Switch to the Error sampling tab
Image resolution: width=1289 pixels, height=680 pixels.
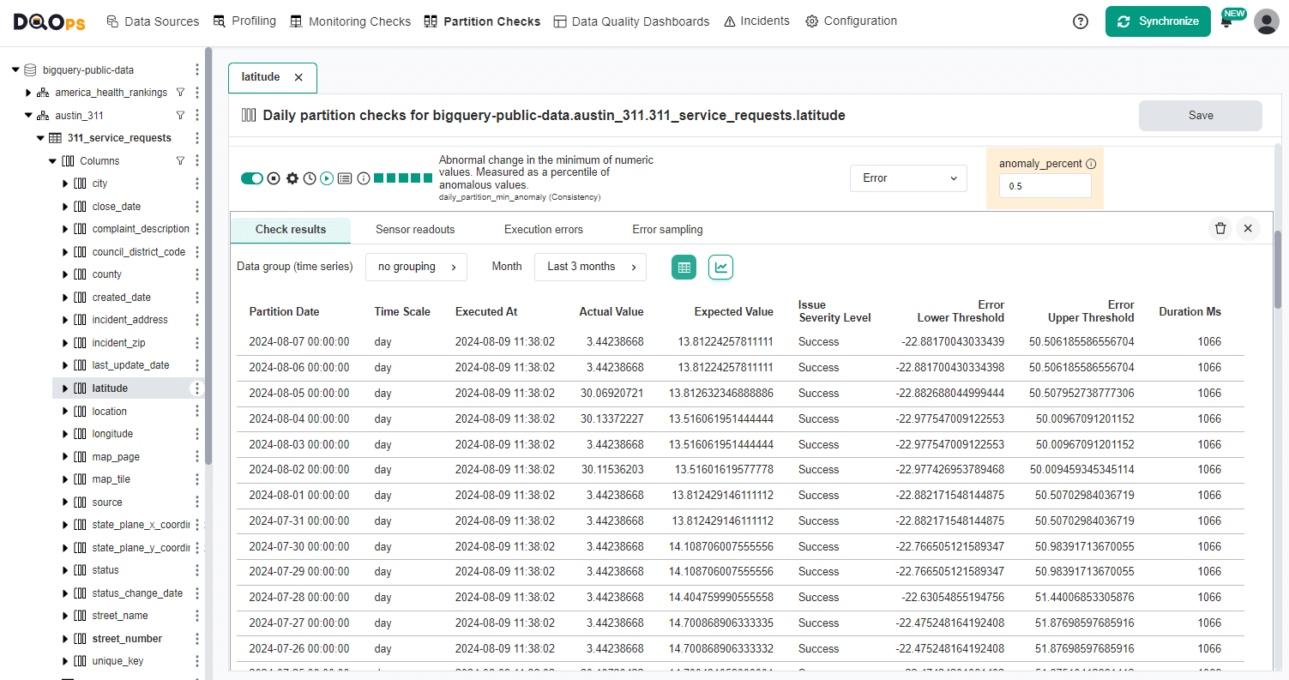point(667,230)
